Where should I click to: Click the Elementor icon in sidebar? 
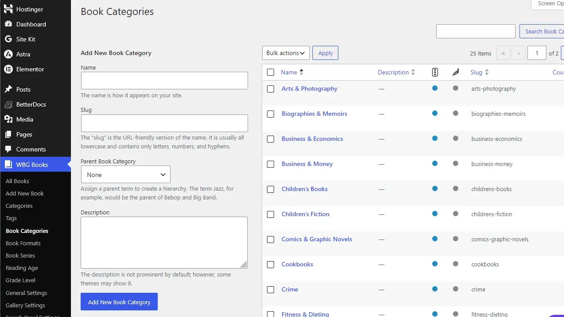click(x=8, y=69)
